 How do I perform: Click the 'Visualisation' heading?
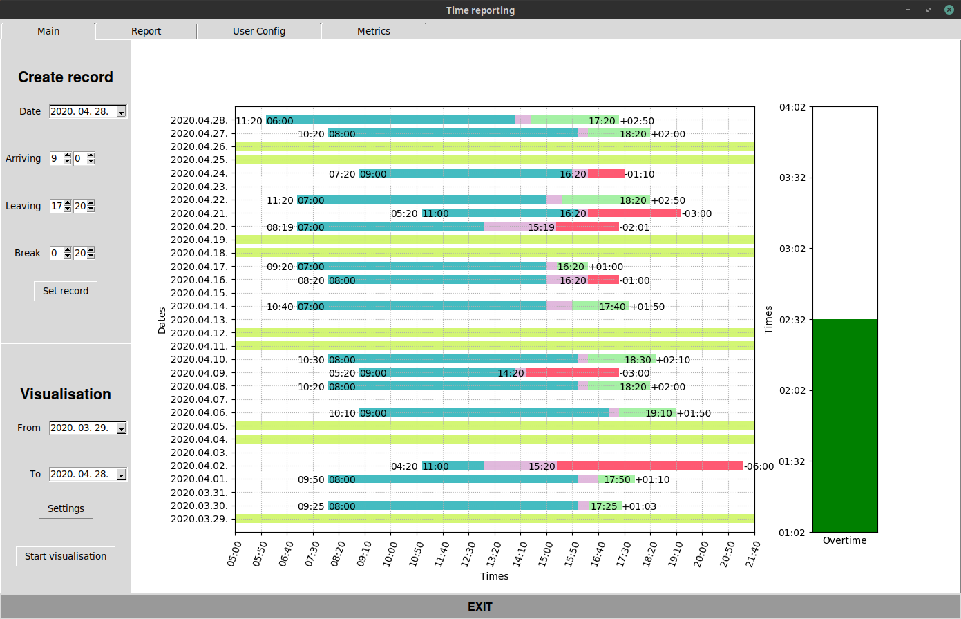[66, 394]
